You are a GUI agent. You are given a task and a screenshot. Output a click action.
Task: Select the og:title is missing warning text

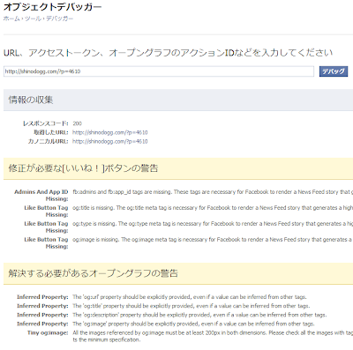[213, 208]
